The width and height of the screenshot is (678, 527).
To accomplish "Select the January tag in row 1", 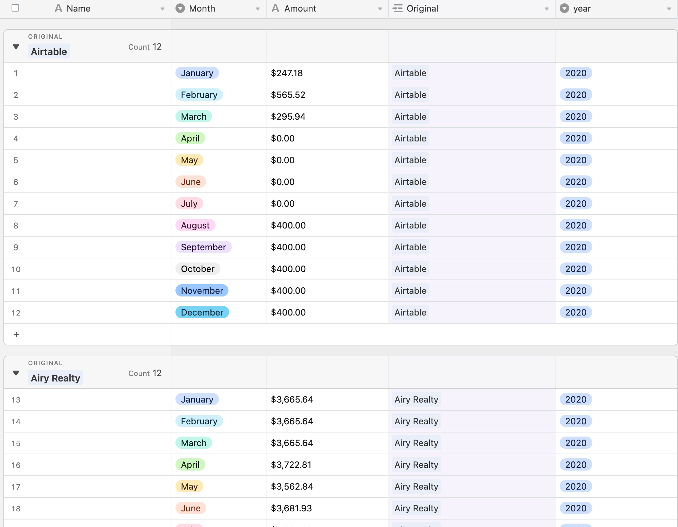I will coord(197,73).
